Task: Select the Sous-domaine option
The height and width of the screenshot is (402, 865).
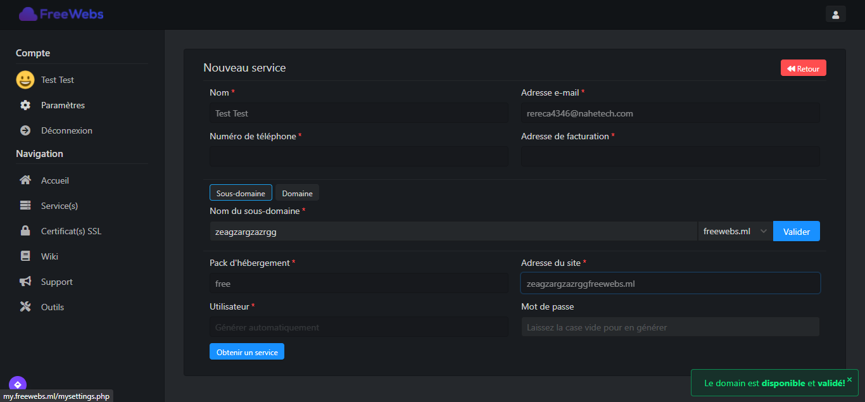Action: point(241,192)
